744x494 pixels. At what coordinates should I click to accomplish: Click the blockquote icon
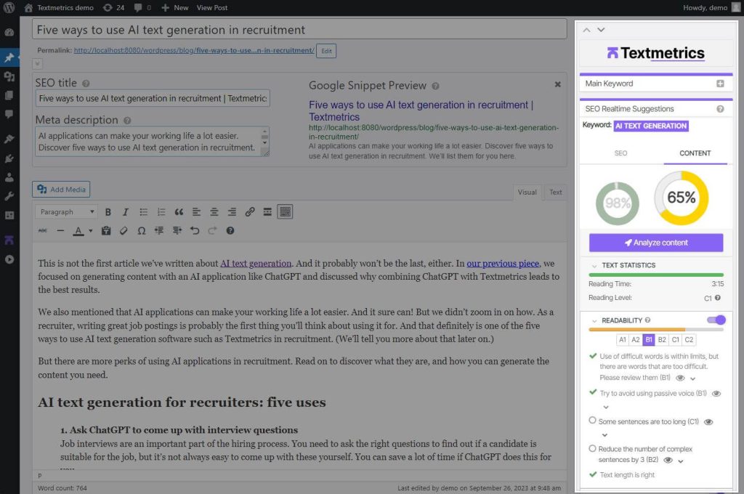(179, 212)
